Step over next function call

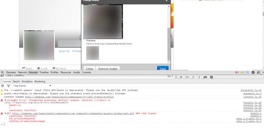[187, 77]
